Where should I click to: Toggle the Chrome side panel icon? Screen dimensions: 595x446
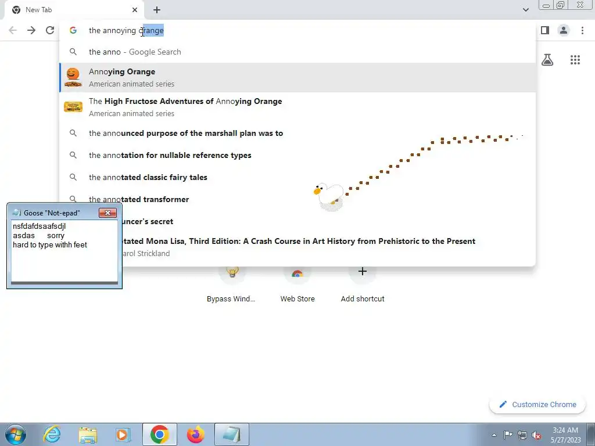click(x=545, y=30)
